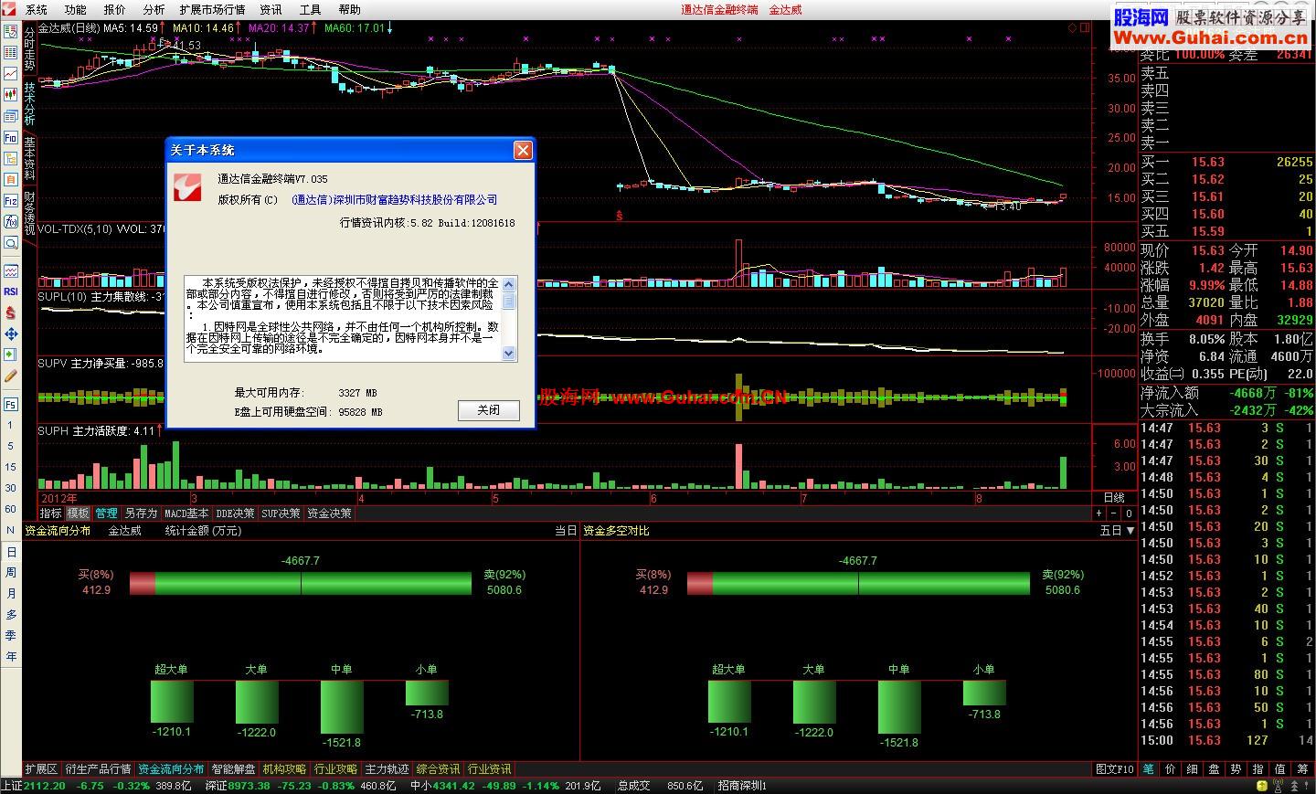The height and width of the screenshot is (794, 1316).
Task: Select the DDE决策 template tab
Action: tap(235, 513)
